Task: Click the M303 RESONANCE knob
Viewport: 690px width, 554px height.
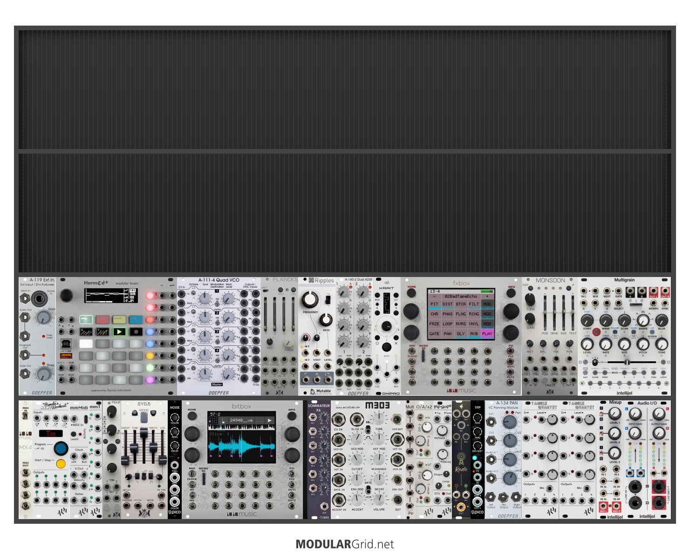Action: coord(379,459)
